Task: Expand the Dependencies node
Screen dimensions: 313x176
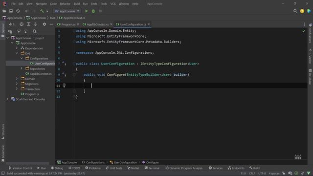Action: [x=17, y=48]
